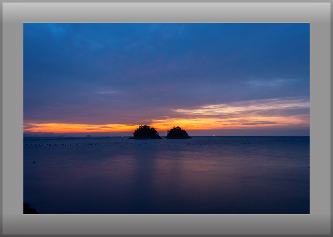Click the sunset seascape photo
Image resolution: width=333 pixels, height=237 pixels.
pyautogui.click(x=166, y=118)
